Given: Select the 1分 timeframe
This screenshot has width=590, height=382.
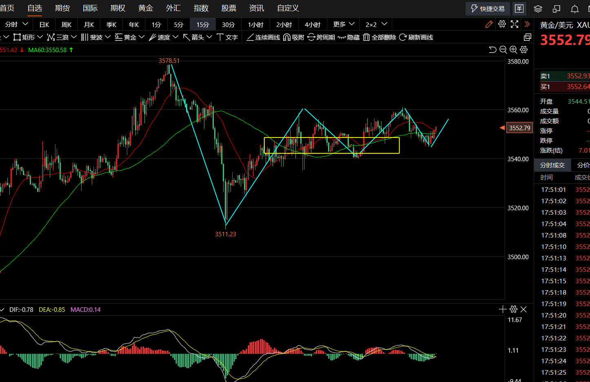Looking at the screenshot, I should click(x=156, y=24).
